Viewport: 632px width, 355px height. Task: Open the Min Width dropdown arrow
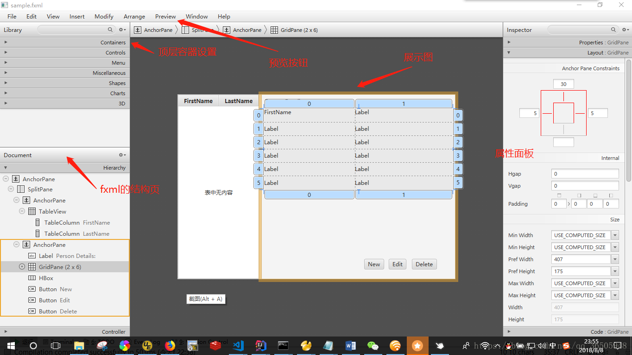tap(615, 235)
